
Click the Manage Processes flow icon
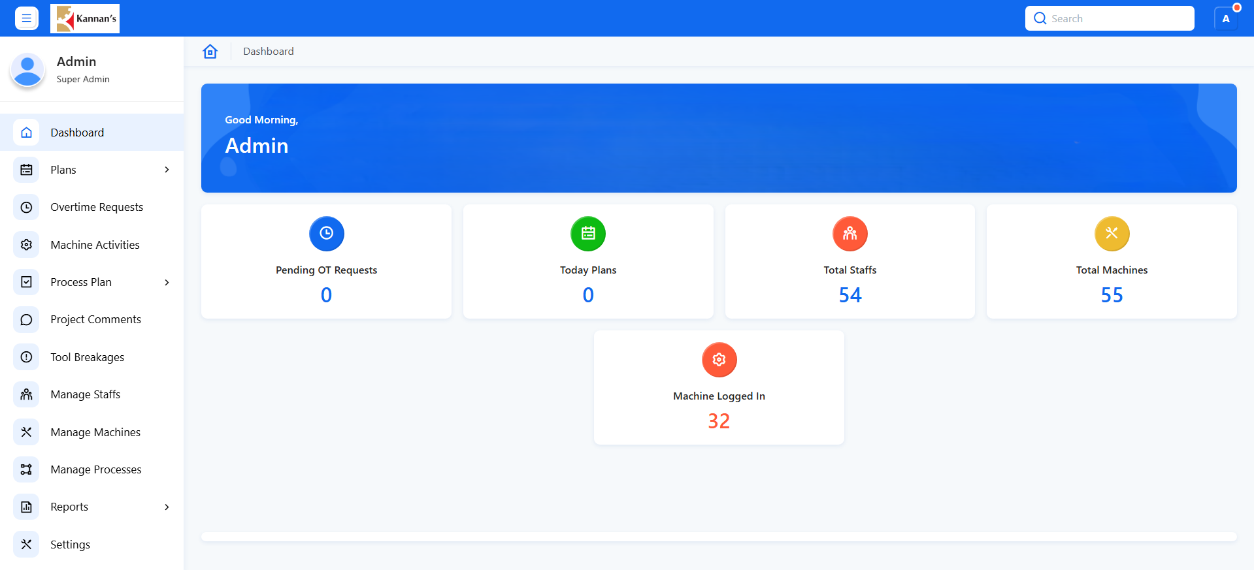(26, 469)
